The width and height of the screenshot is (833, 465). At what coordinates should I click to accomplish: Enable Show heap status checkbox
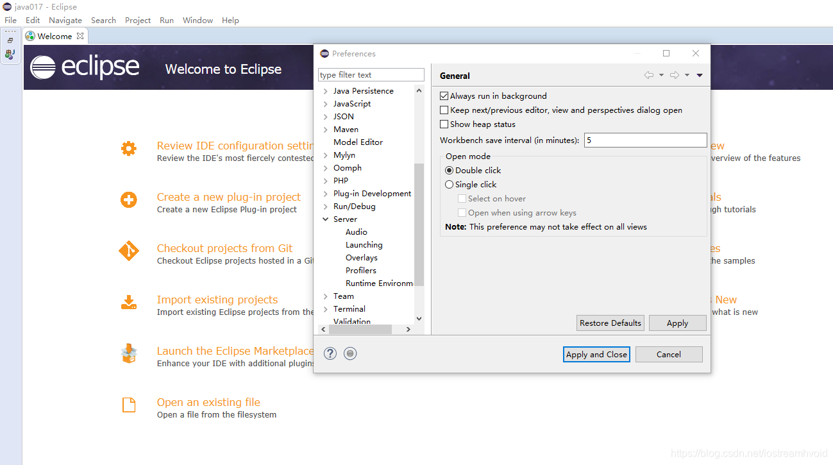(x=444, y=124)
